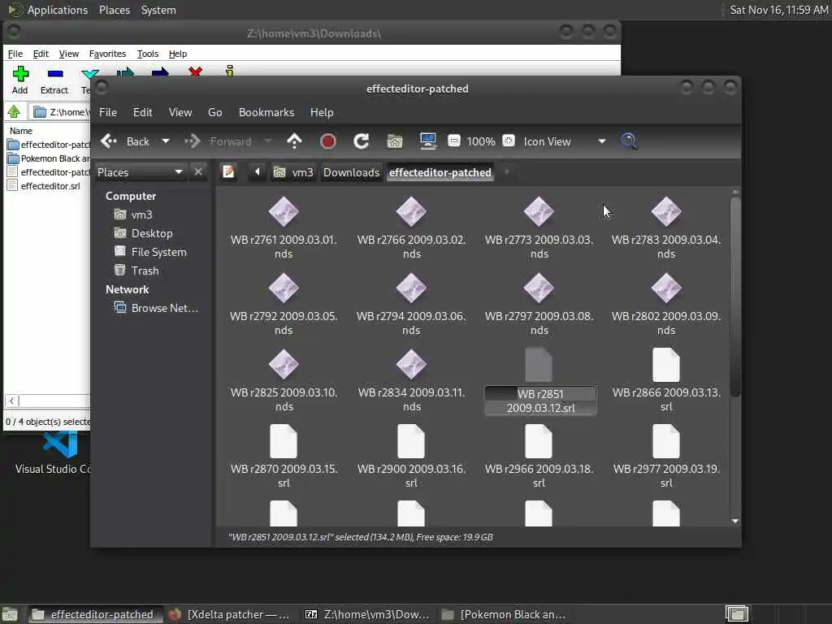Select file WB r2825 2009.03.10.nds

point(284,381)
